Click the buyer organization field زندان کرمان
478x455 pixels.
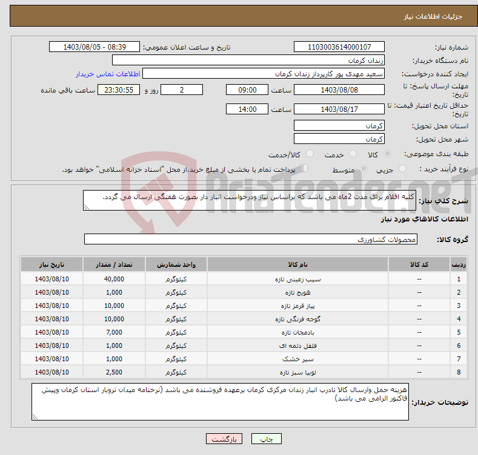[x=248, y=61]
